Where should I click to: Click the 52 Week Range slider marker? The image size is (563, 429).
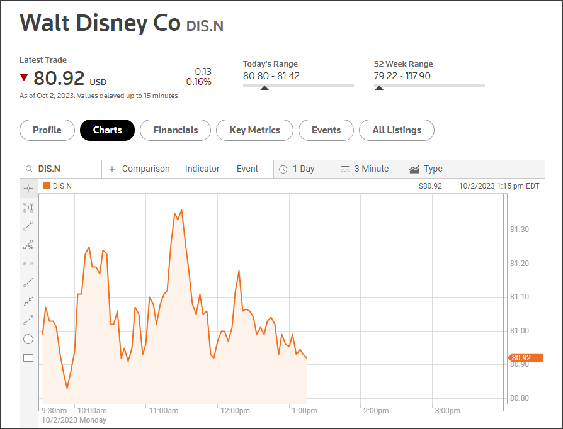click(379, 88)
